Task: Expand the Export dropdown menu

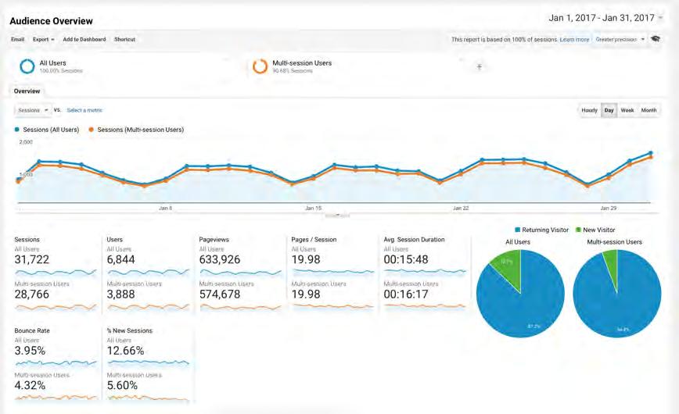Action: [43, 39]
